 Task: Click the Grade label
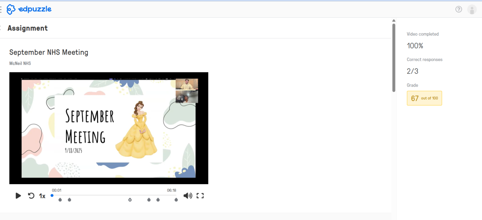[412, 85]
